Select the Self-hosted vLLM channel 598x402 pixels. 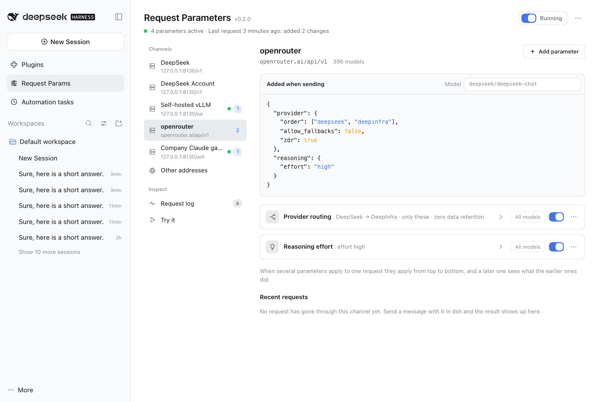[x=195, y=109]
